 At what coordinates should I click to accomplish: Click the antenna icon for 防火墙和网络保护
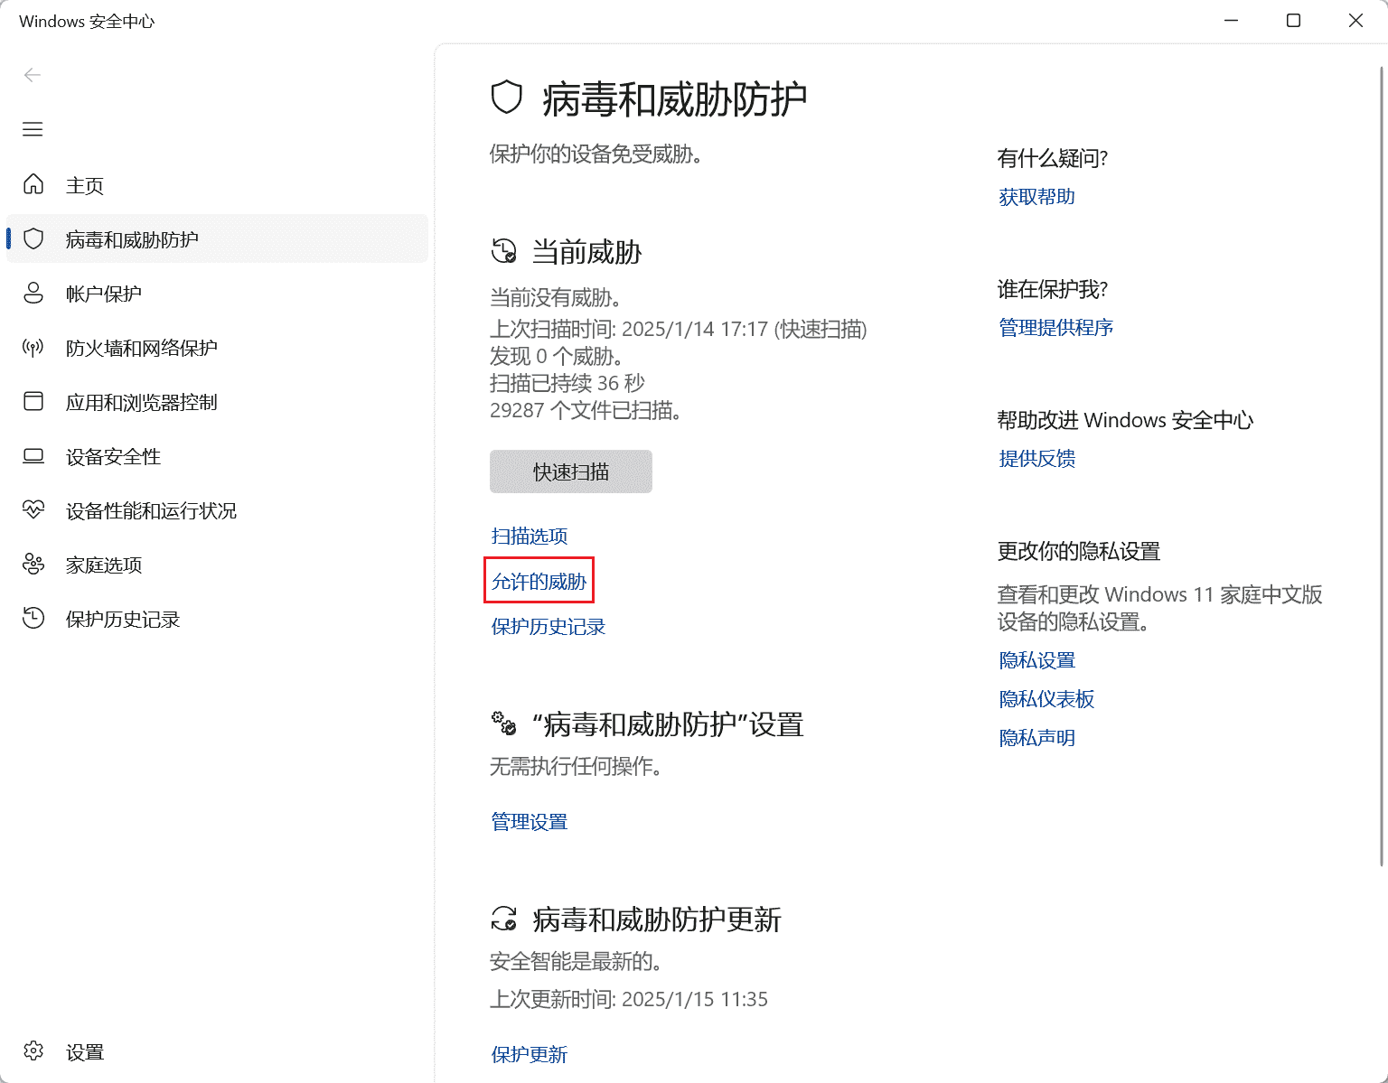(33, 348)
